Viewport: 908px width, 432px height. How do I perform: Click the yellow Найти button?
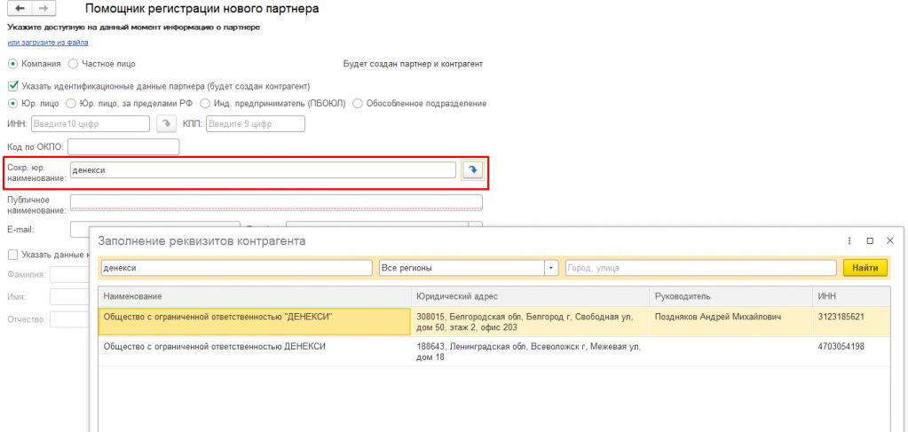865,268
